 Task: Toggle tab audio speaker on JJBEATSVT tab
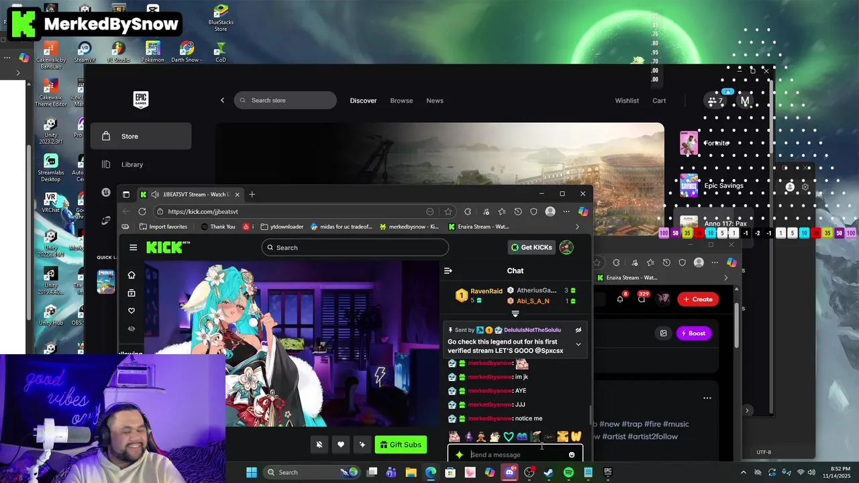click(x=155, y=195)
